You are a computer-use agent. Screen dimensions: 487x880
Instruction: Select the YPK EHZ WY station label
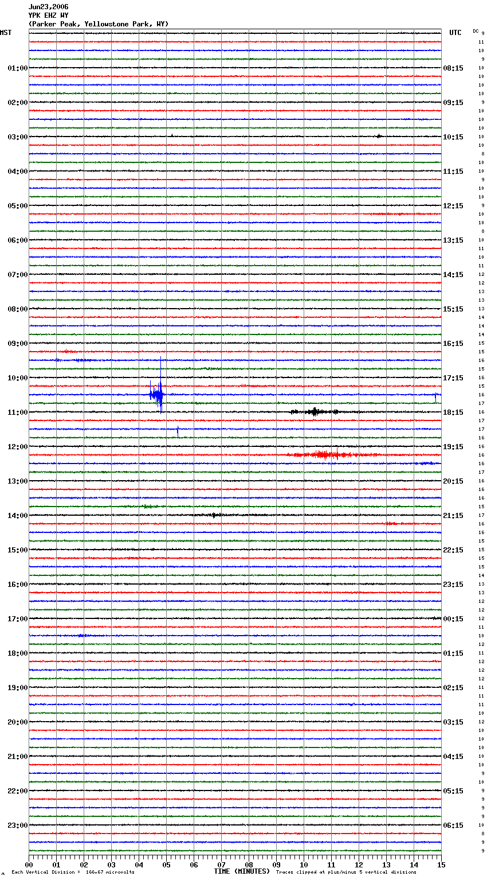(48, 15)
